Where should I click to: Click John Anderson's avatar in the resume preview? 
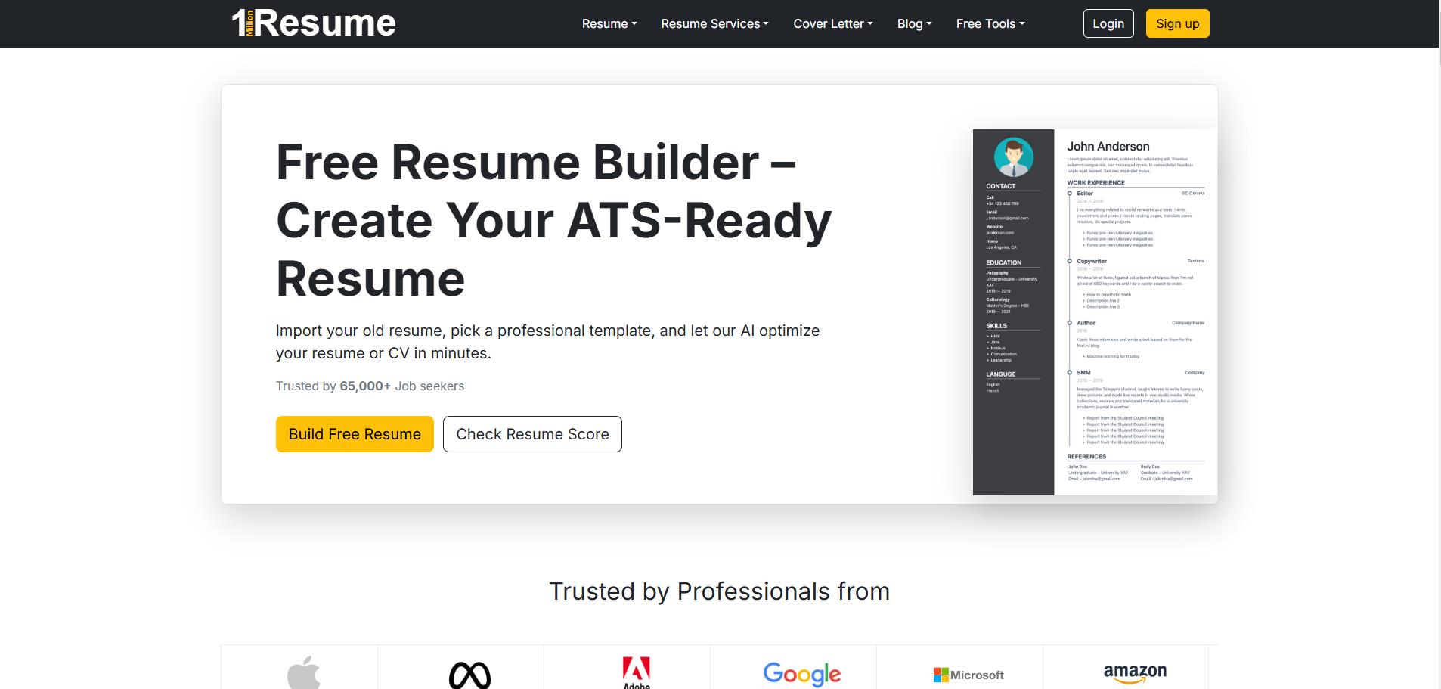[1013, 157]
